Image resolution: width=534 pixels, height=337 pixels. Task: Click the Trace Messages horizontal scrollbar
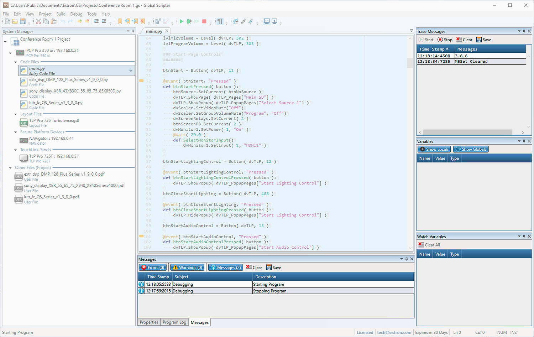click(471, 132)
